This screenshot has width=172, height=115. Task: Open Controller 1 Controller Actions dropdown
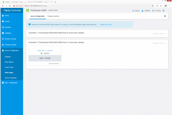click(159, 34)
